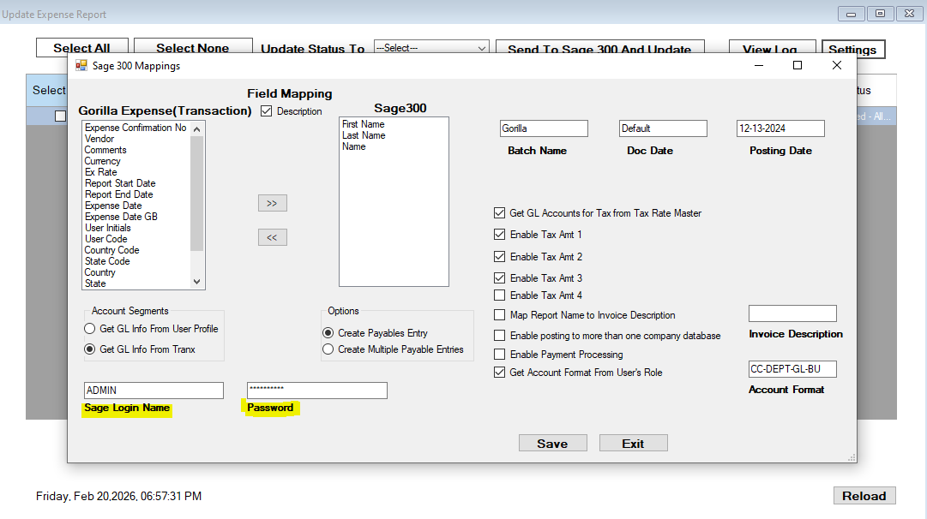Select Ex Rate in Gorilla Expense list
This screenshot has width=927, height=519.
(x=100, y=172)
